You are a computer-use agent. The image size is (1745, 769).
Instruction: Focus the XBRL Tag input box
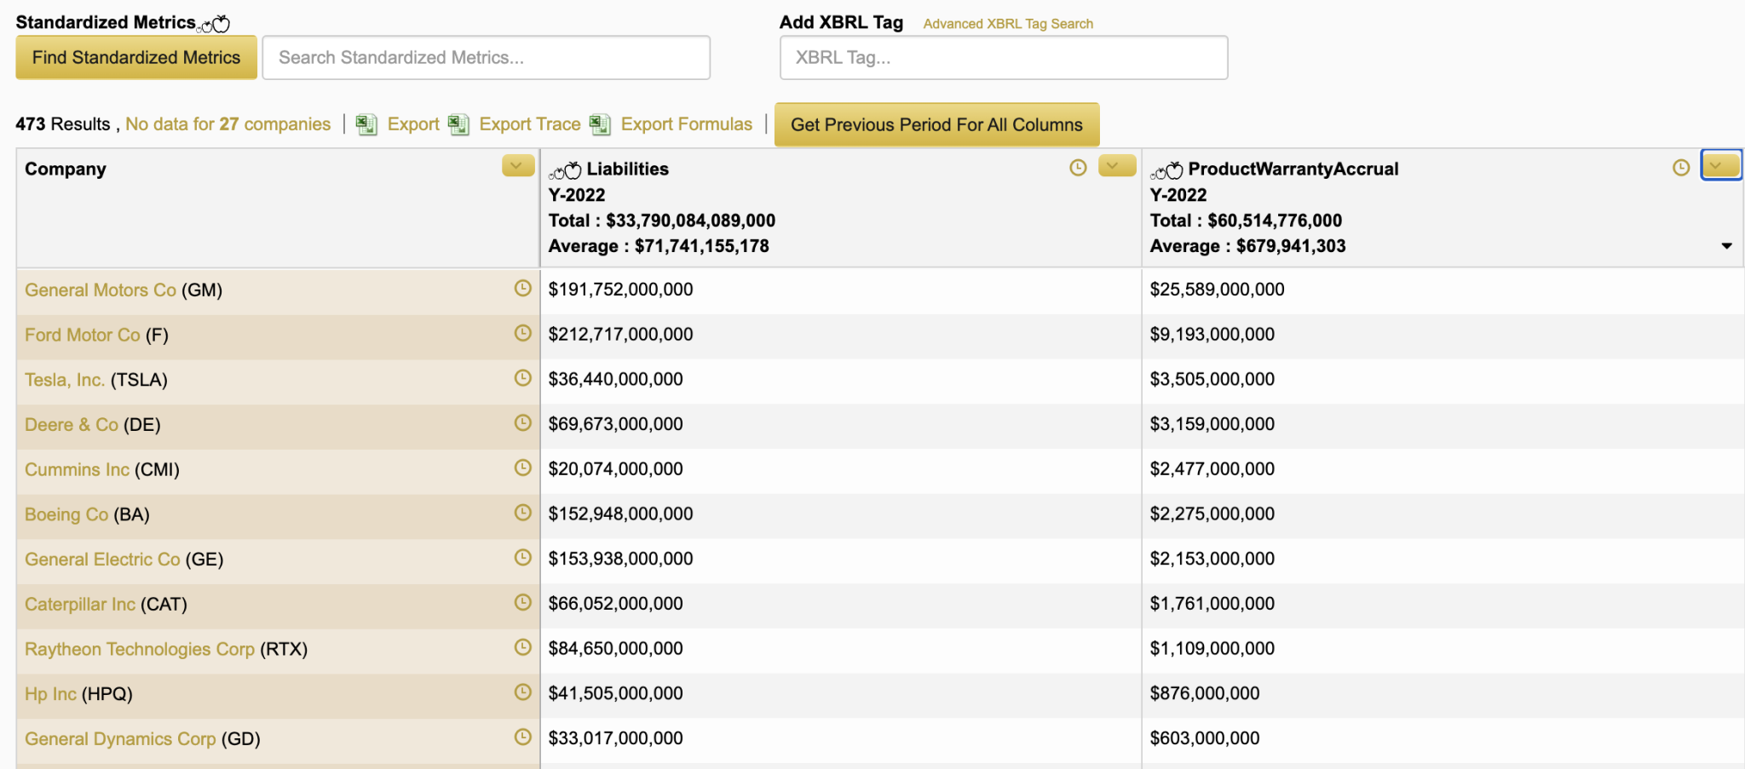1003,58
